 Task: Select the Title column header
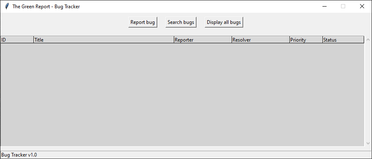coord(104,40)
